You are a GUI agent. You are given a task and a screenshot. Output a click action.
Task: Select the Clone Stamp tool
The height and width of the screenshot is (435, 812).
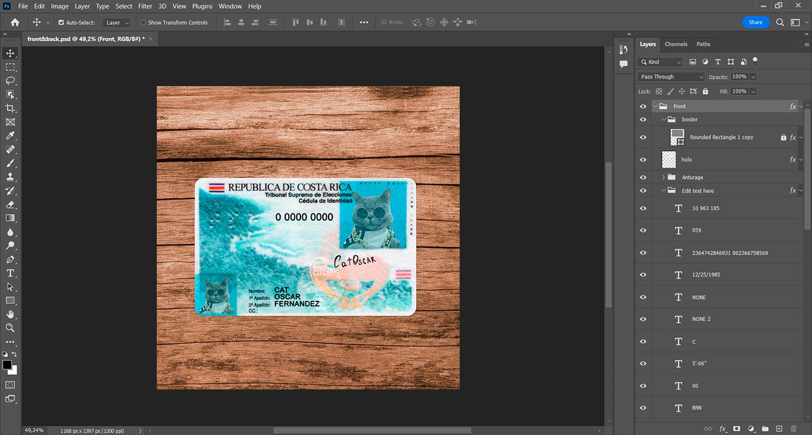10,177
